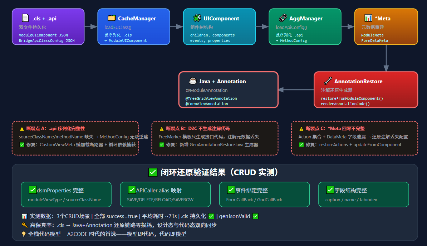The image size is (427, 246).
Task: Click the check icon beside APICaller alias 映射
Action: [132, 190]
